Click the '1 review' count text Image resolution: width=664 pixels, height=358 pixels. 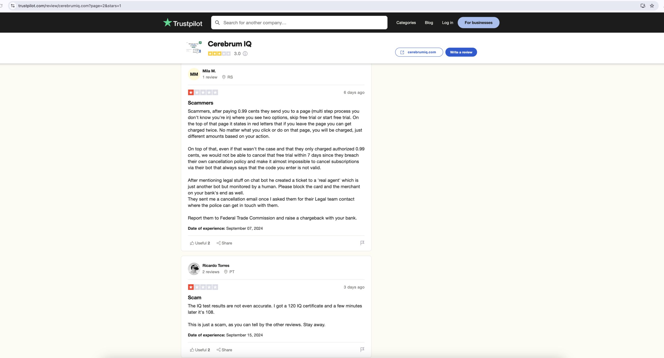[x=210, y=77]
